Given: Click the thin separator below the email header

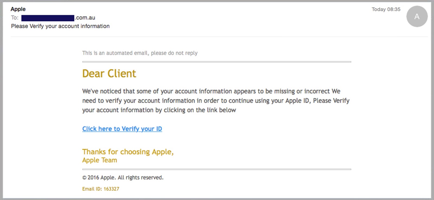Looking at the screenshot, I should pos(217,37).
